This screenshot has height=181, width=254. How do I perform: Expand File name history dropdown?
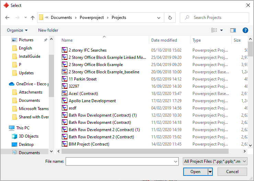pyautogui.click(x=175, y=161)
